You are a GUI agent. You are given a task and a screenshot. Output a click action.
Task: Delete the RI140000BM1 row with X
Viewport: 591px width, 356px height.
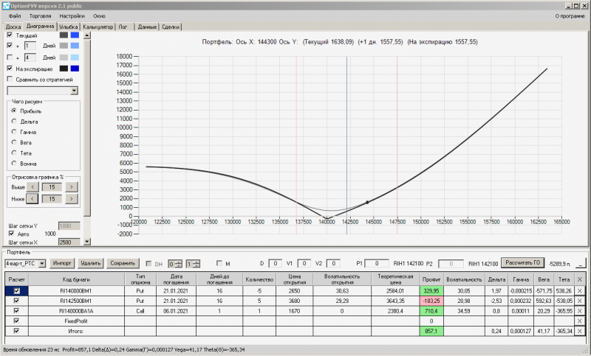(579, 291)
